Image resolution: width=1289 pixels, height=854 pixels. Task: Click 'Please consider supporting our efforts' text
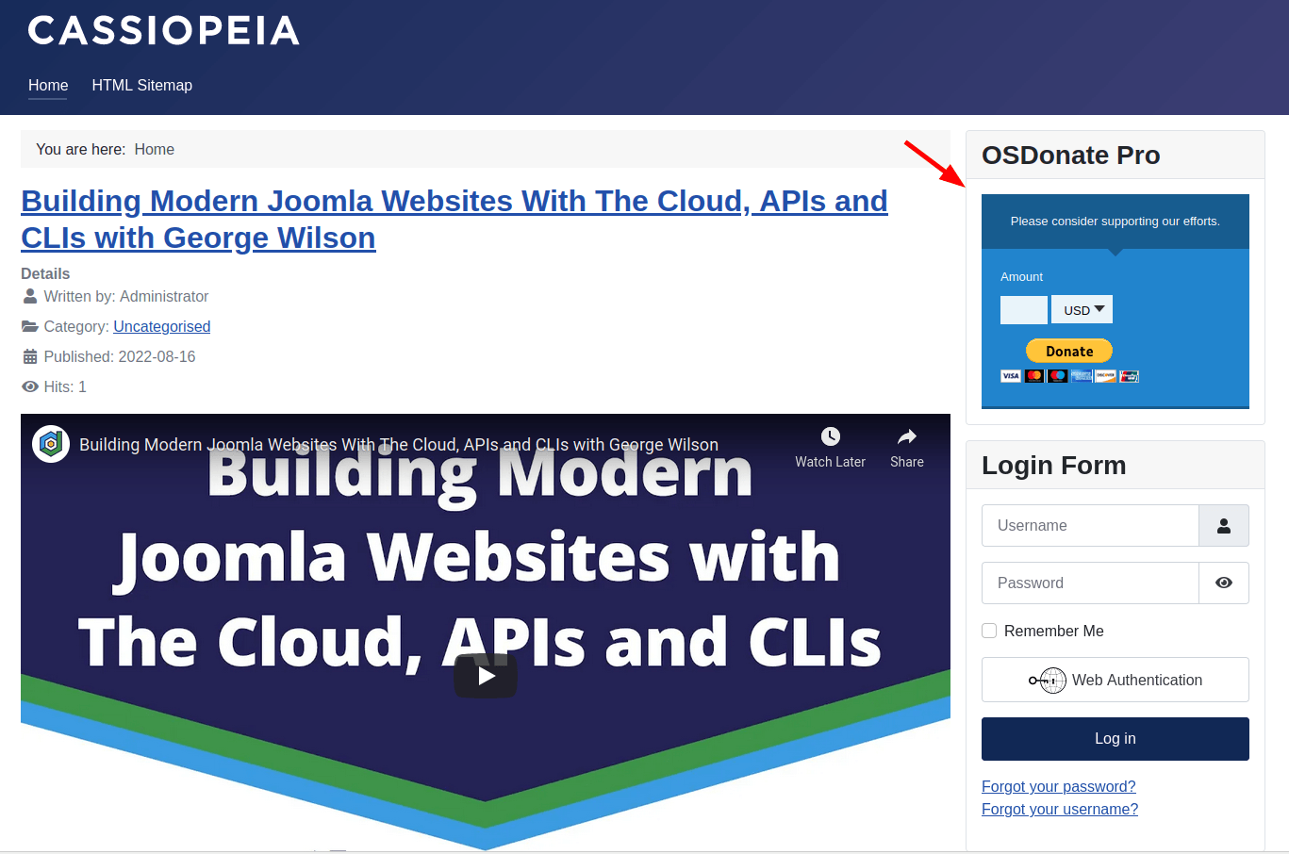[1115, 222]
